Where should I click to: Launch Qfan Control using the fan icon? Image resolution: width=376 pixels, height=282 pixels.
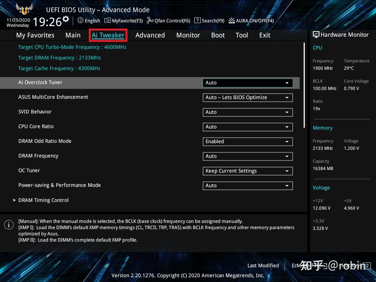click(150, 21)
